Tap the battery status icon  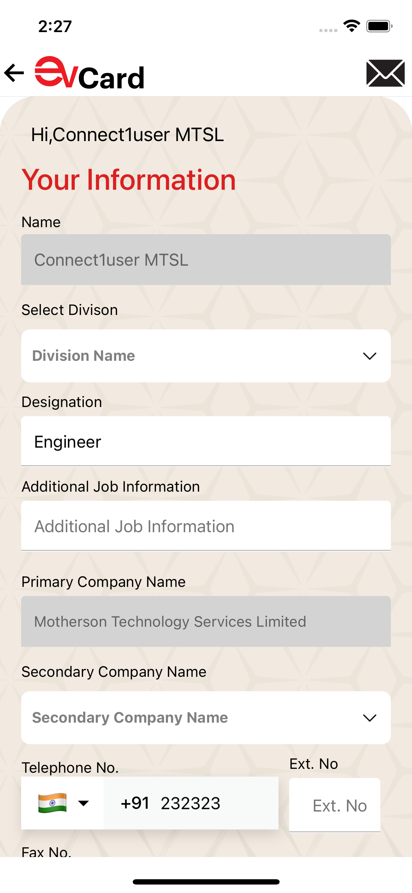(x=379, y=26)
